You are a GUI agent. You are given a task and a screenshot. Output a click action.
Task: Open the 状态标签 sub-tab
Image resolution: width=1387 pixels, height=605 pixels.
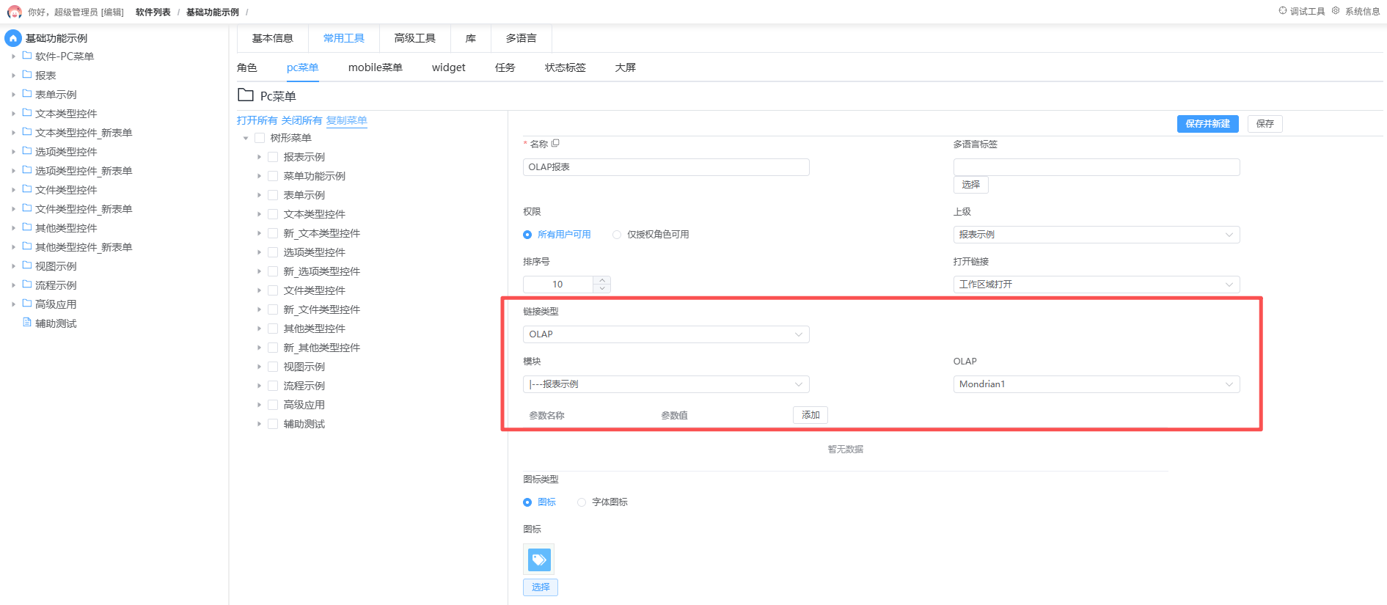point(566,67)
